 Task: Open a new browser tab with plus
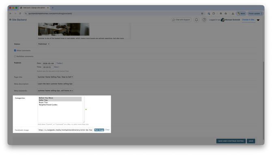[x=53, y=8]
